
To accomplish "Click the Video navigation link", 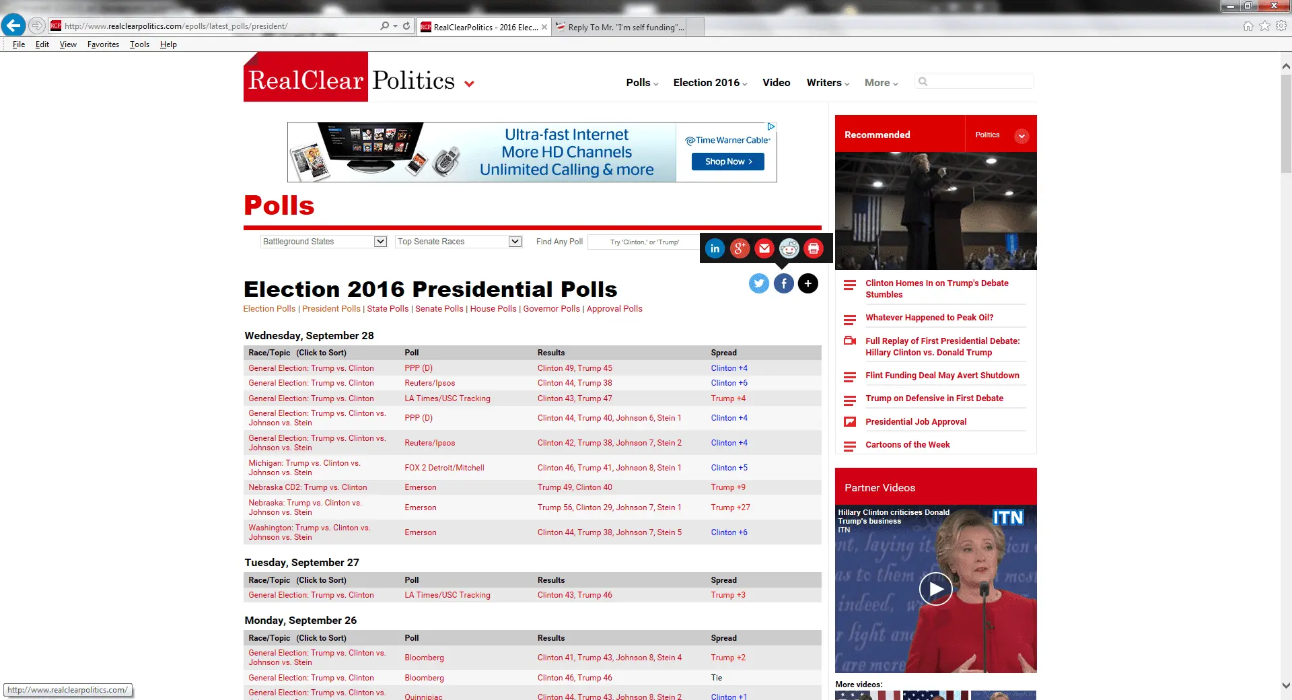I will (777, 83).
